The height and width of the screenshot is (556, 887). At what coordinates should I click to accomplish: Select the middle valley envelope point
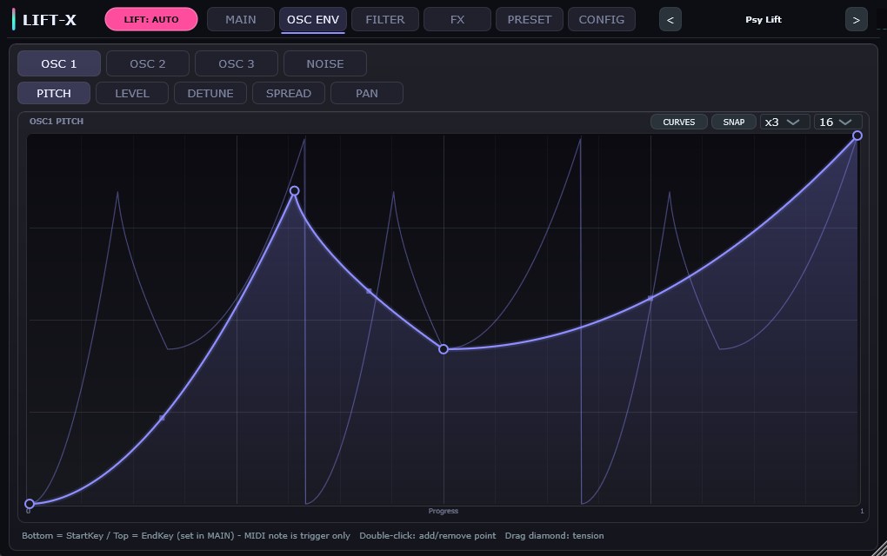point(443,349)
